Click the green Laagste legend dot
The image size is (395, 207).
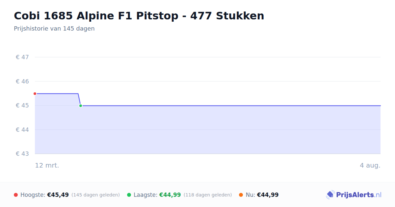(129, 195)
